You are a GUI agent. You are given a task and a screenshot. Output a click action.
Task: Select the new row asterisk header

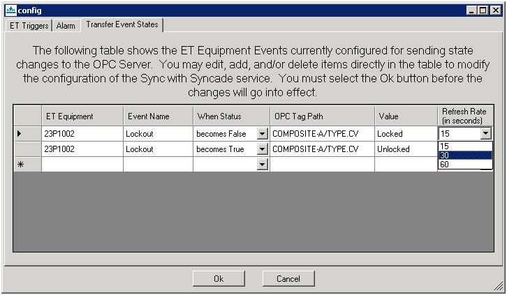(x=27, y=165)
